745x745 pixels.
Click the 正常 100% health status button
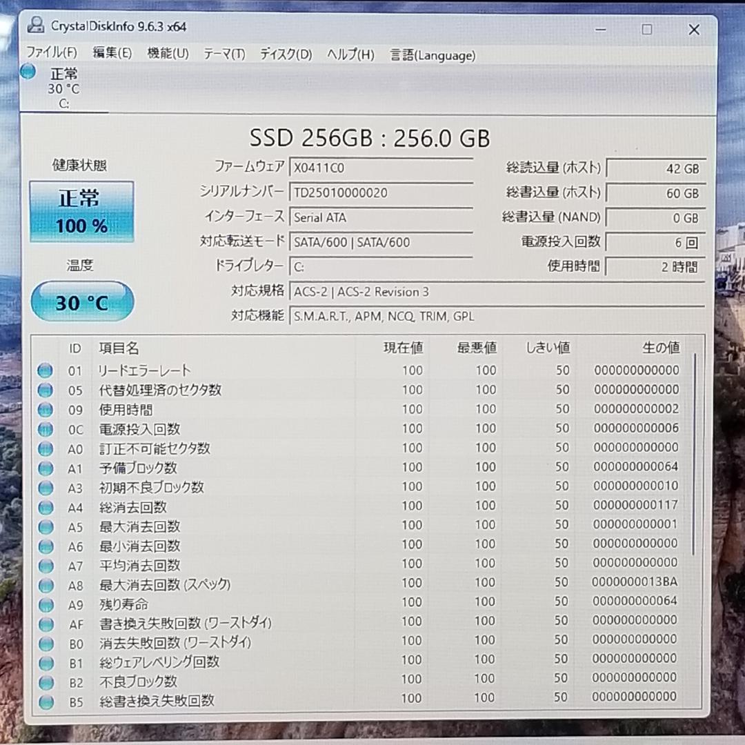tap(81, 211)
